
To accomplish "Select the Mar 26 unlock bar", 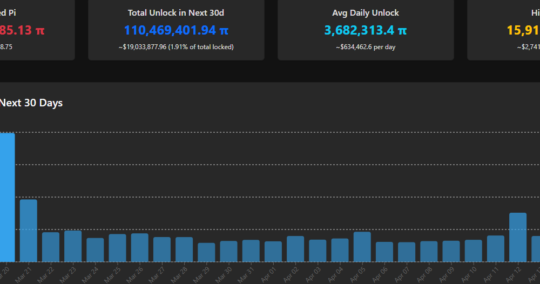I will [140, 247].
